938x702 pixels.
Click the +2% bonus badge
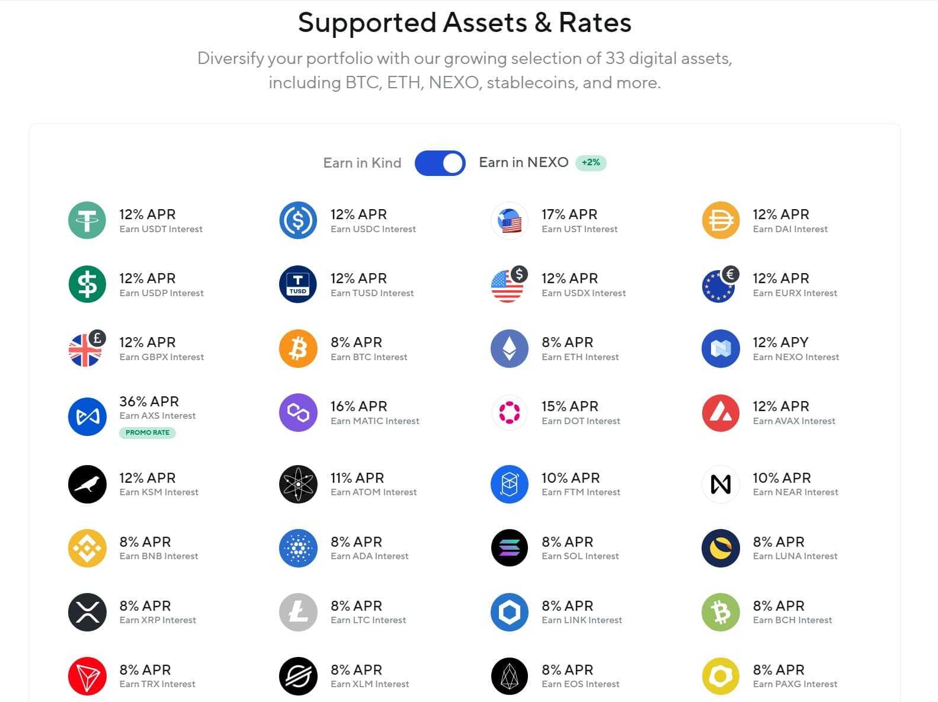[x=591, y=162]
